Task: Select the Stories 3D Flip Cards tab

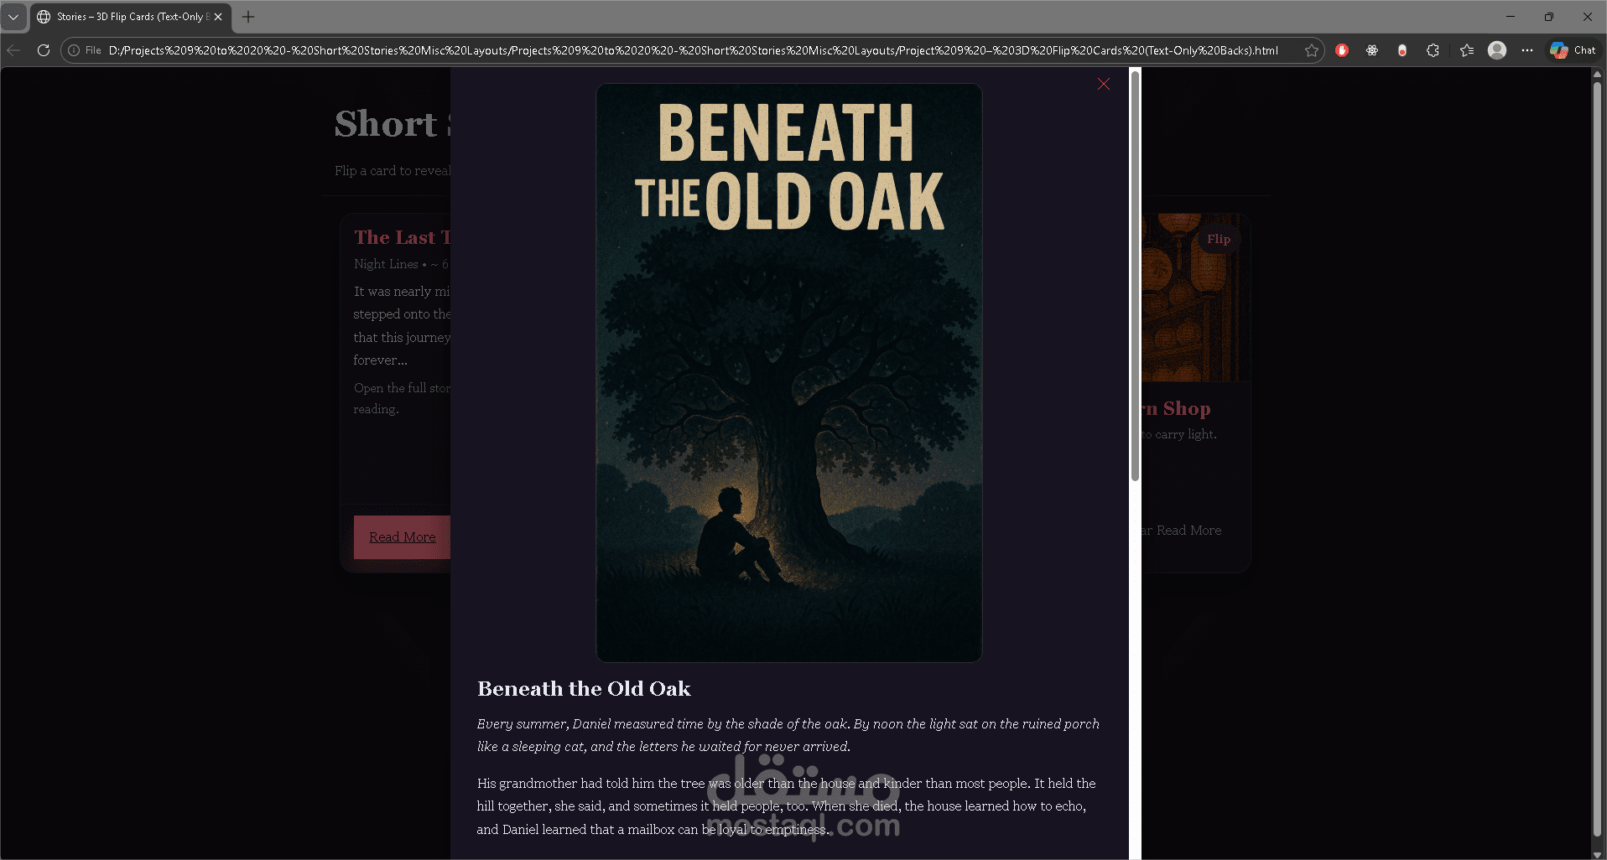Action: [x=130, y=17]
